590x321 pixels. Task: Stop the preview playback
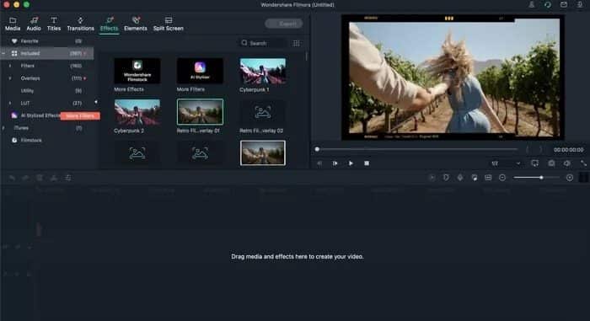(367, 163)
